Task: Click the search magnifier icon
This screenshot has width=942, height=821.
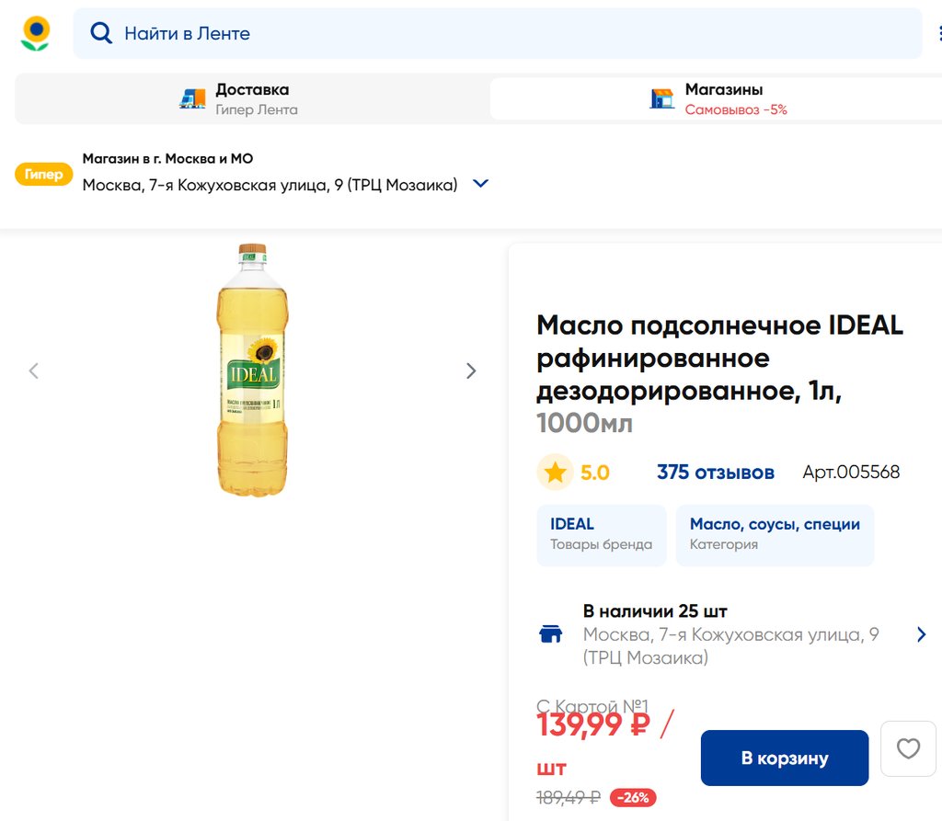Action: 100,33
